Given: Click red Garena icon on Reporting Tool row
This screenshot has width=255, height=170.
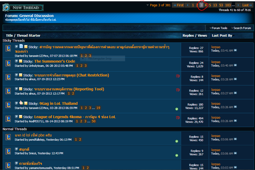Looking at the screenshot, I should [x=178, y=90].
